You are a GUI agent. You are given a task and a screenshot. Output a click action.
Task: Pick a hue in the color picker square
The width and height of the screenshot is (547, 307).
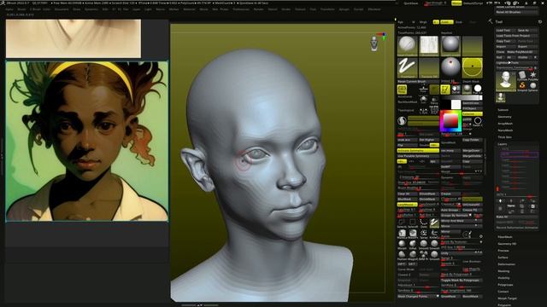tap(450, 121)
